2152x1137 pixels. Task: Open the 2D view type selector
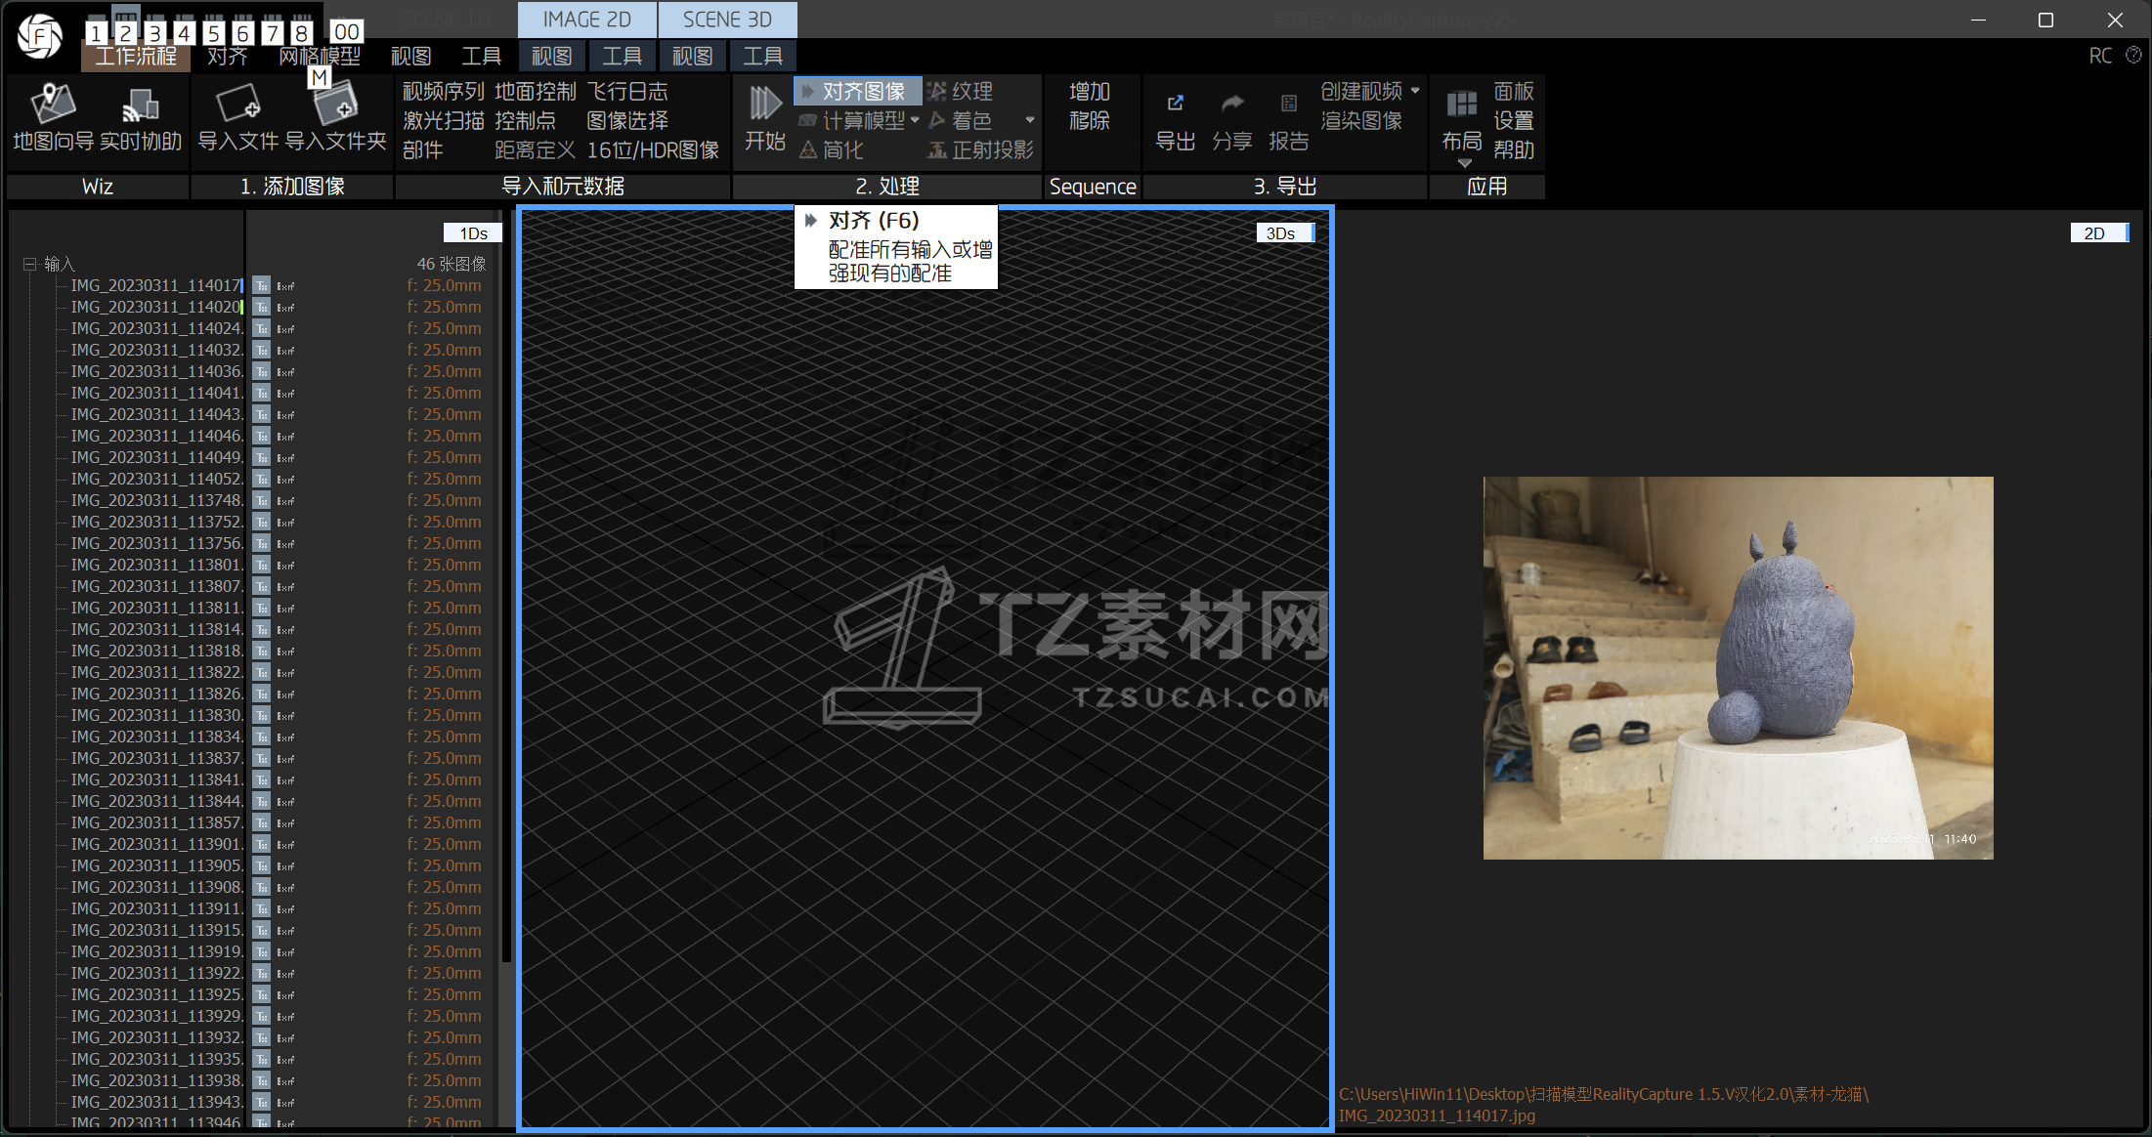2099,232
